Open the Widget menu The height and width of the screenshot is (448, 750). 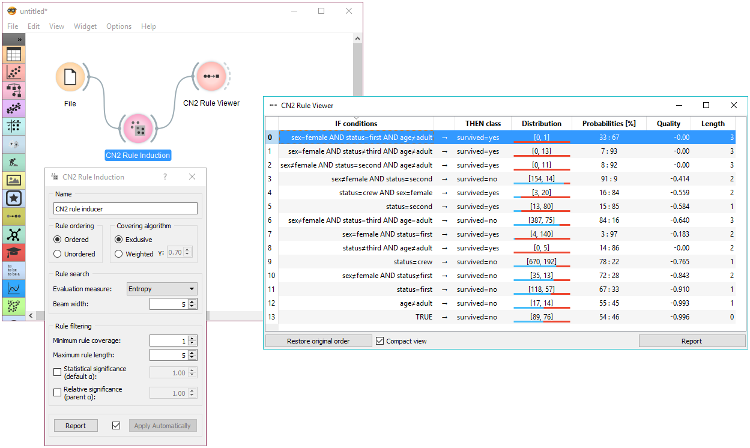coord(85,26)
